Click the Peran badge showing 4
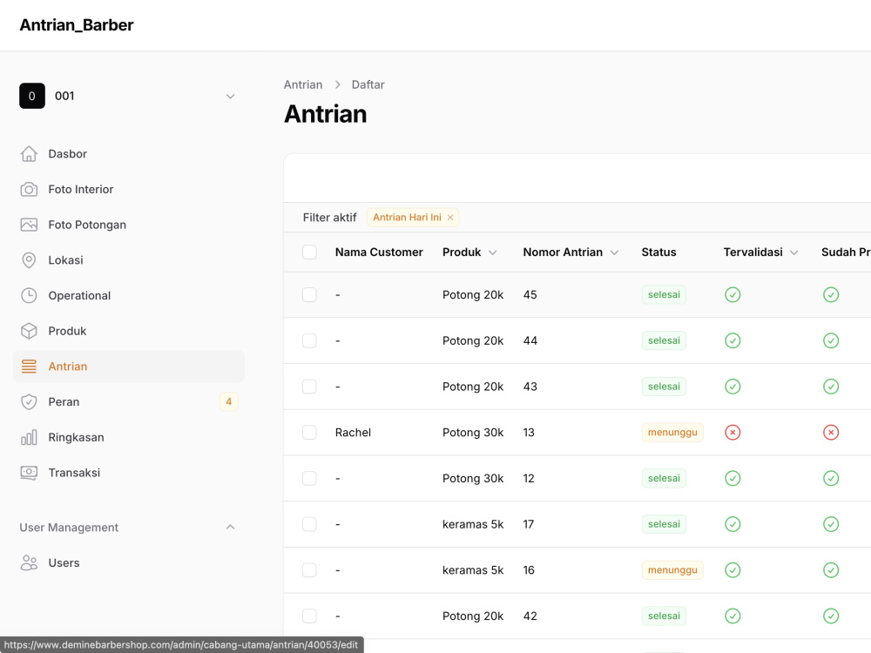The height and width of the screenshot is (653, 871). [x=229, y=402]
